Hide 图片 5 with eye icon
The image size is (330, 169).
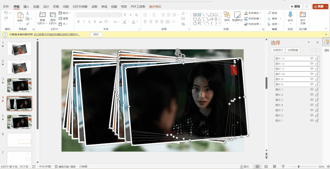[x=312, y=100]
